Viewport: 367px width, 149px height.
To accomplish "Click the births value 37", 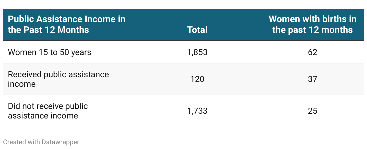I will (x=313, y=79).
